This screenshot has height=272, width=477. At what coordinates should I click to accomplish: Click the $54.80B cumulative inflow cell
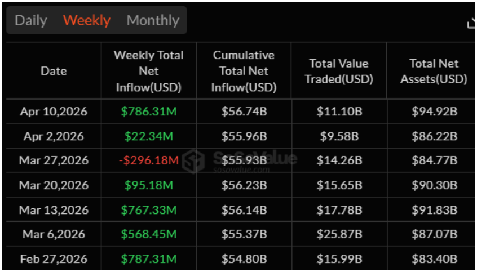[x=244, y=259]
